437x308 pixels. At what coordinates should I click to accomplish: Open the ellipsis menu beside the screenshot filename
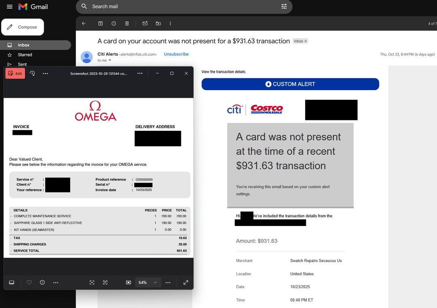click(140, 73)
